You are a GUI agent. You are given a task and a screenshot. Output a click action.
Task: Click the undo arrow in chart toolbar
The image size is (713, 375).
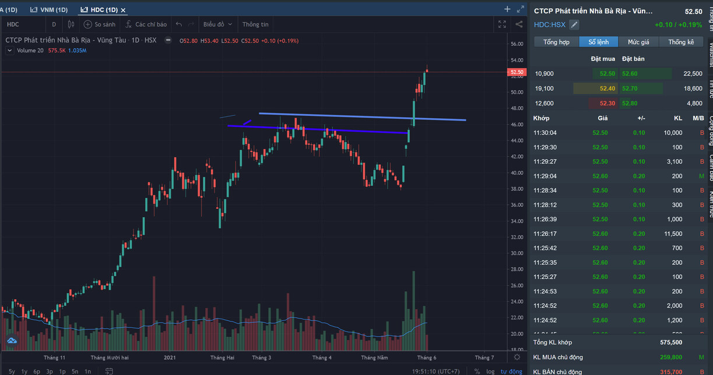point(178,24)
